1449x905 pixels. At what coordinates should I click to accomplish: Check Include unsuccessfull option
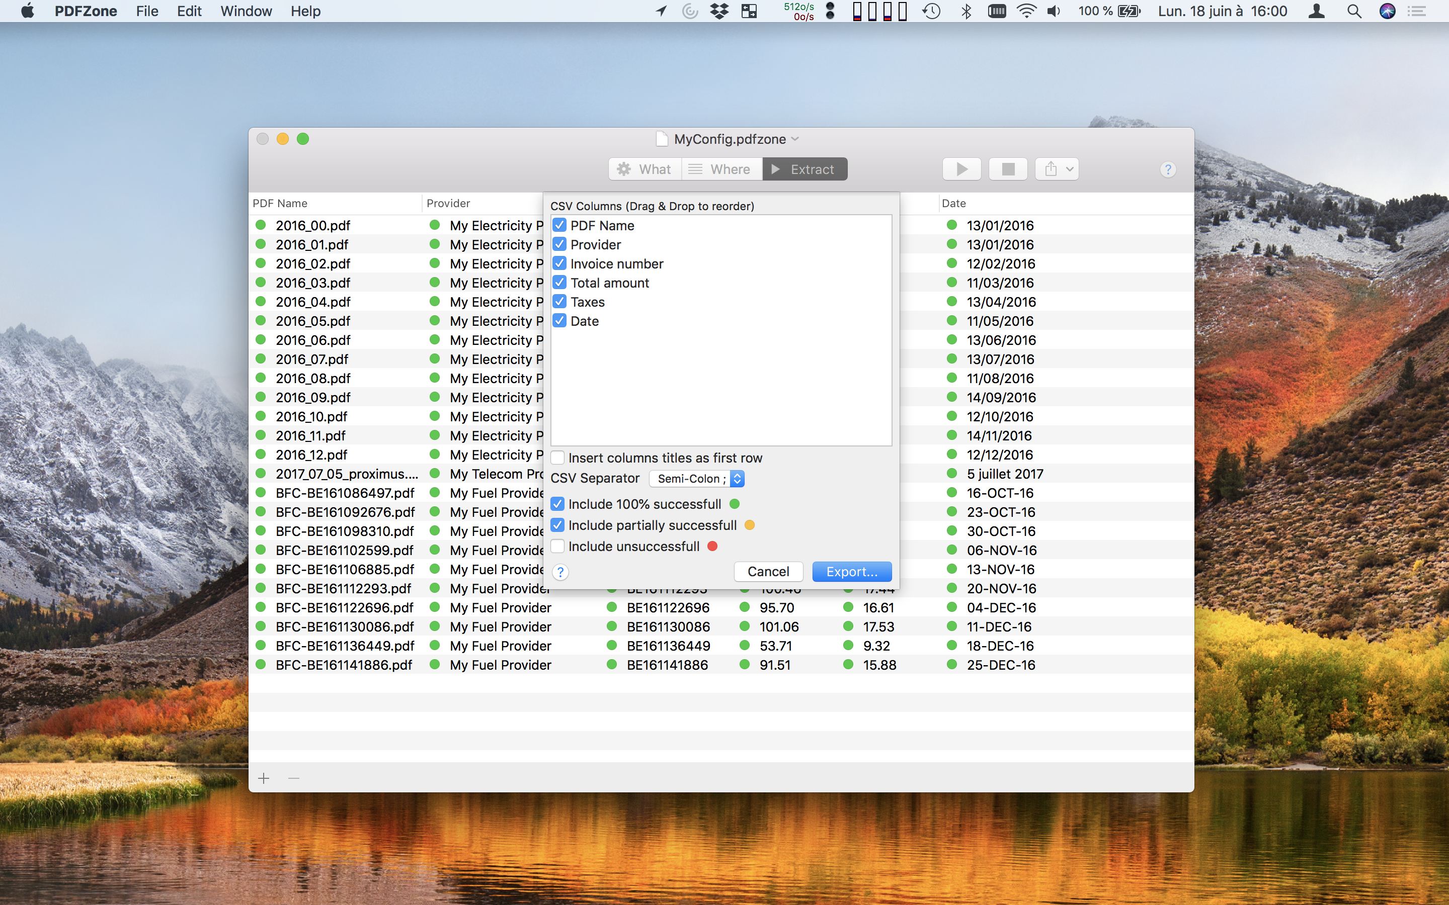557,547
